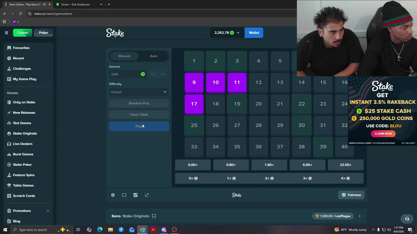
Task: Switch to Manual betting tab
Action: click(x=124, y=56)
